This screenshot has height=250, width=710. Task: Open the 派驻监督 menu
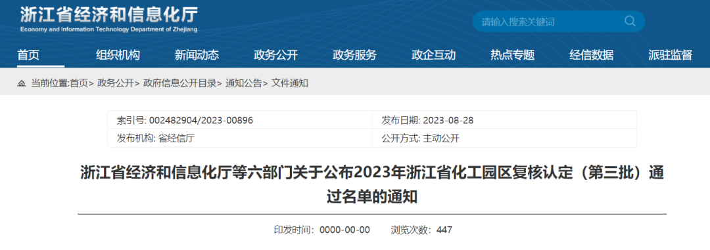pyautogui.click(x=670, y=55)
